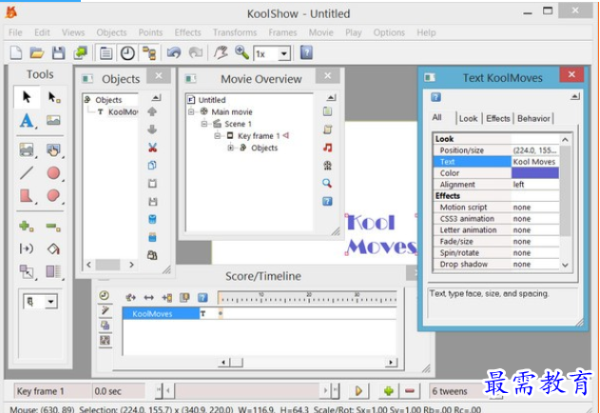Select the Position/size property row
The image size is (600, 413).
(496, 150)
